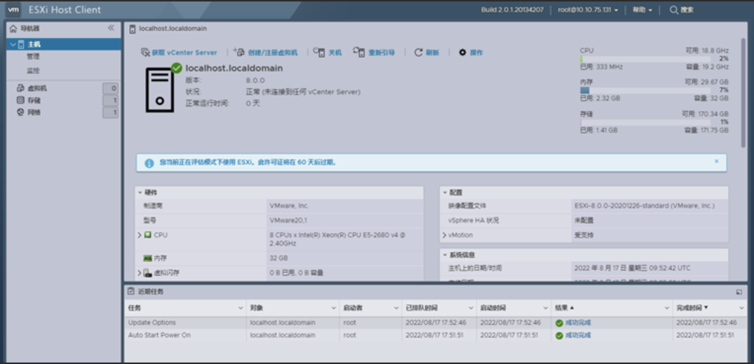Viewport: 754px width, 364px height.
Task: Open 虚拟机 virtual machines in navigator
Action: click(x=38, y=88)
